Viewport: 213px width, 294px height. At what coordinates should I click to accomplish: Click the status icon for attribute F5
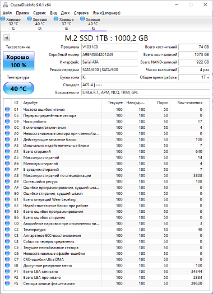point(7,283)
